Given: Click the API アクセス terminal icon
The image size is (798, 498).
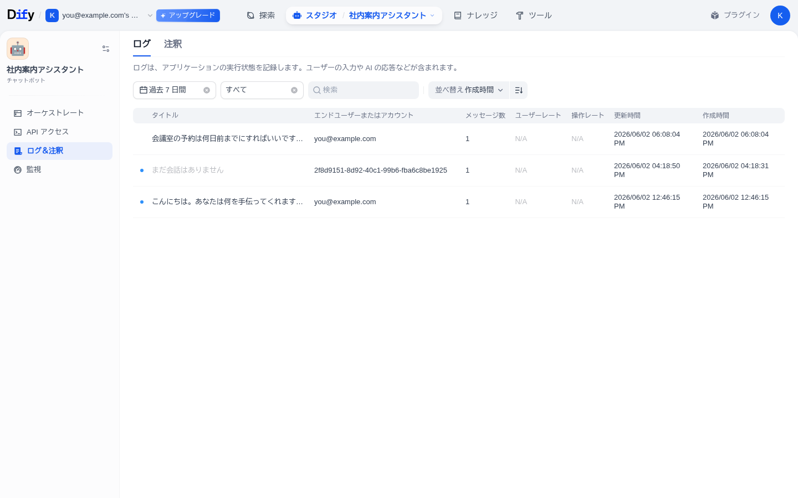Looking at the screenshot, I should click(18, 132).
